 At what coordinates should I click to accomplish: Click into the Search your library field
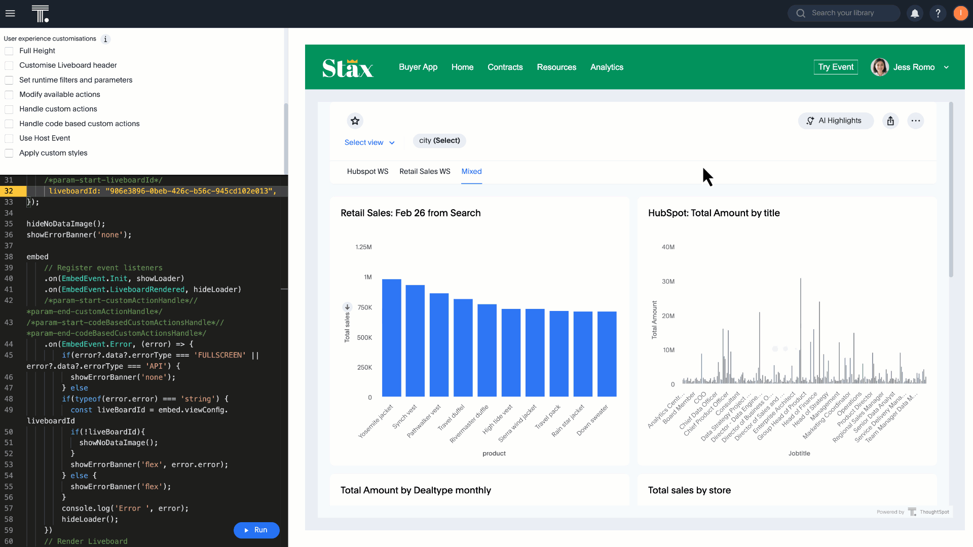(844, 13)
